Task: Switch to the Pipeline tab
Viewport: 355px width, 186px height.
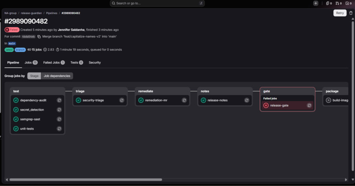Action: click(13, 63)
